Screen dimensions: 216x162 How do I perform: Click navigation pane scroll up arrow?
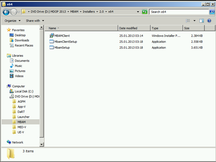pos(42,27)
